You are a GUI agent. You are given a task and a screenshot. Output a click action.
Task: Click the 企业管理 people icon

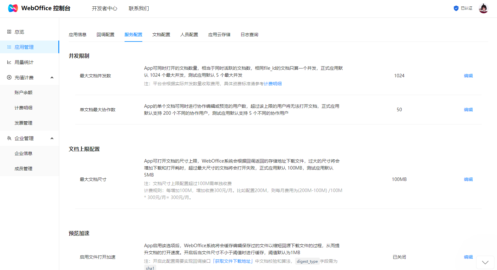9,138
